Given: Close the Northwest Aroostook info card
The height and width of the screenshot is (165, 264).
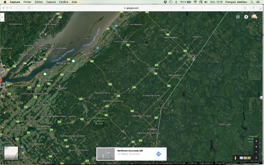Looking at the screenshot, I should coord(165,149).
